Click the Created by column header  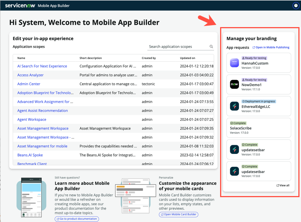click(149, 58)
